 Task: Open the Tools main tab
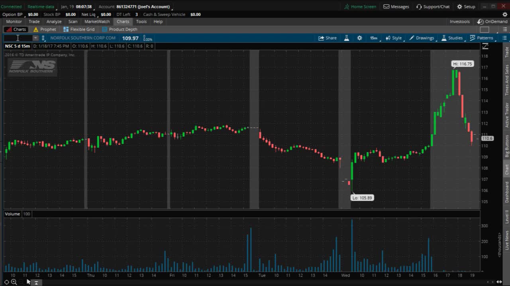point(141,21)
